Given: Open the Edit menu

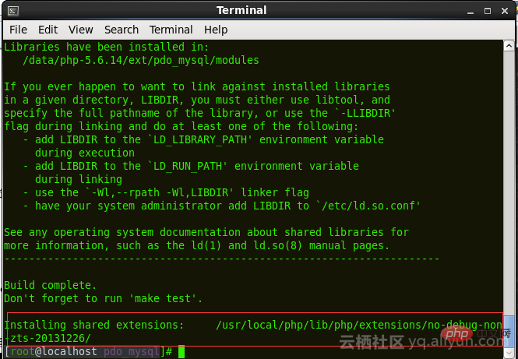Looking at the screenshot, I should 48,30.
